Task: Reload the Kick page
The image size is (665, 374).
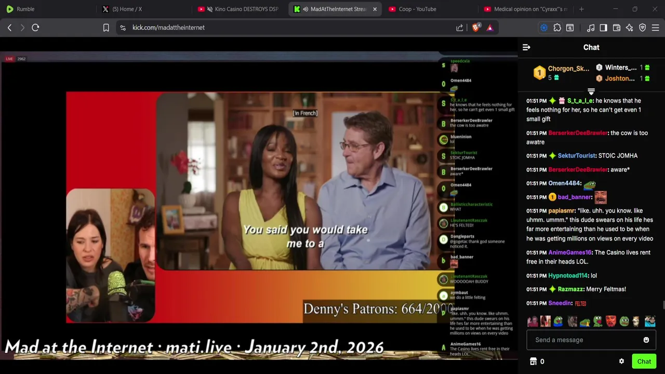Action: 35,28
